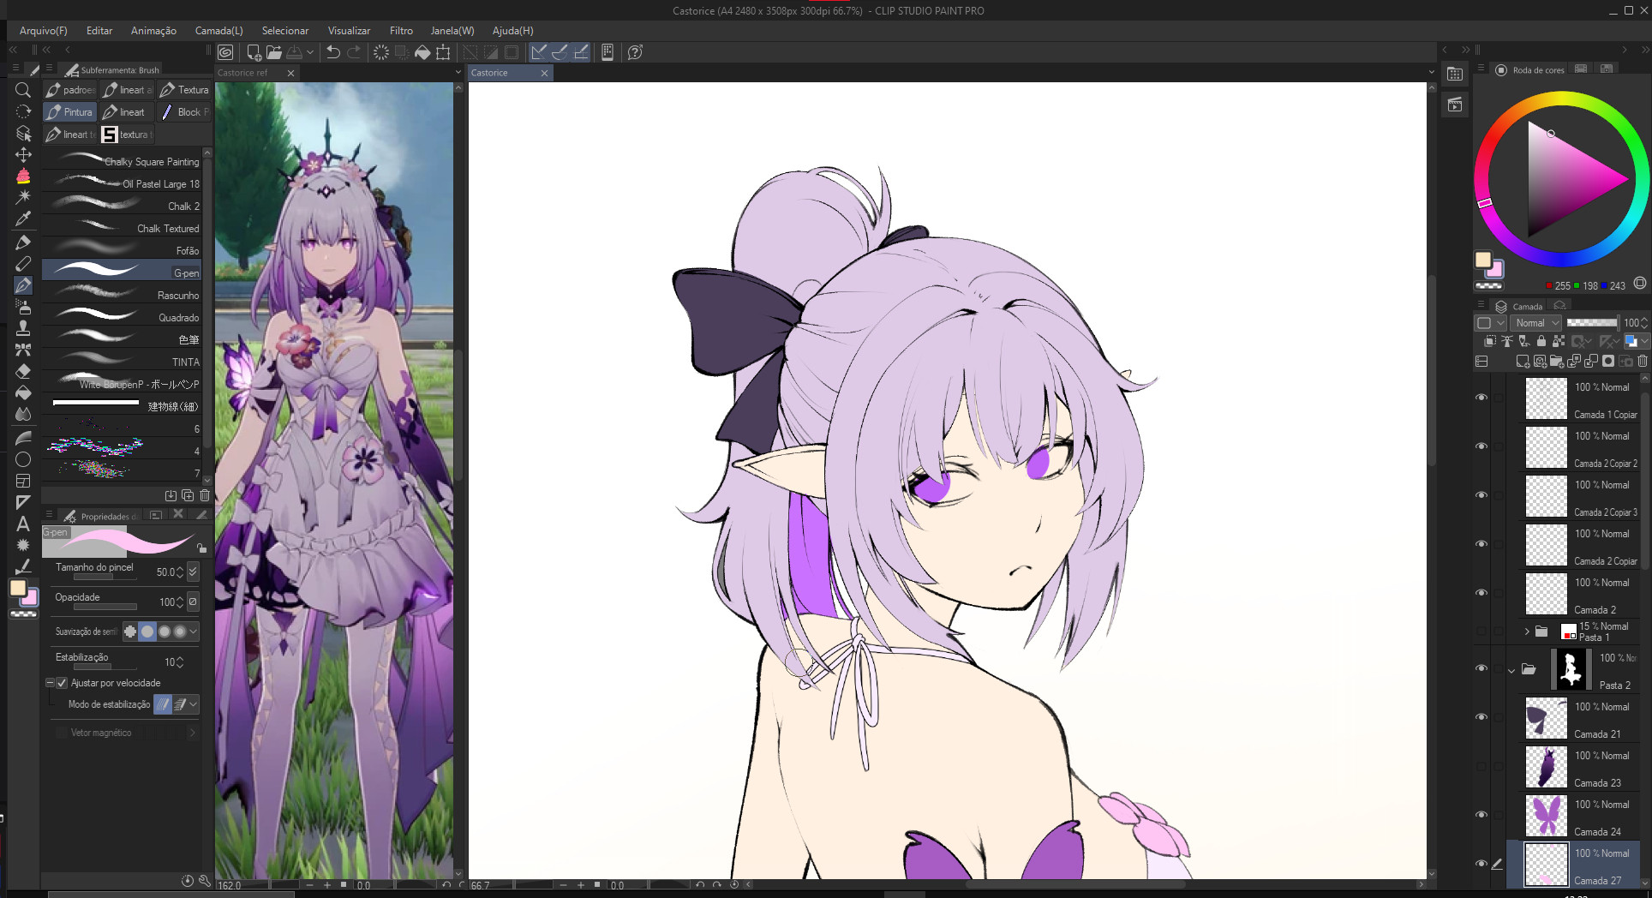Switch to the Castorice ref tab
This screenshot has height=898, width=1652.
[242, 73]
